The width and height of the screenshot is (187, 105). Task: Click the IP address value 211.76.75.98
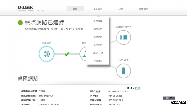click(x=115, y=96)
